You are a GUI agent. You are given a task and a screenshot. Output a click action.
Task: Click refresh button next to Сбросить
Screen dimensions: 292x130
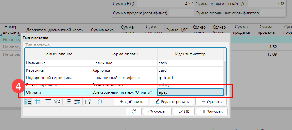pyautogui.click(x=134, y=112)
